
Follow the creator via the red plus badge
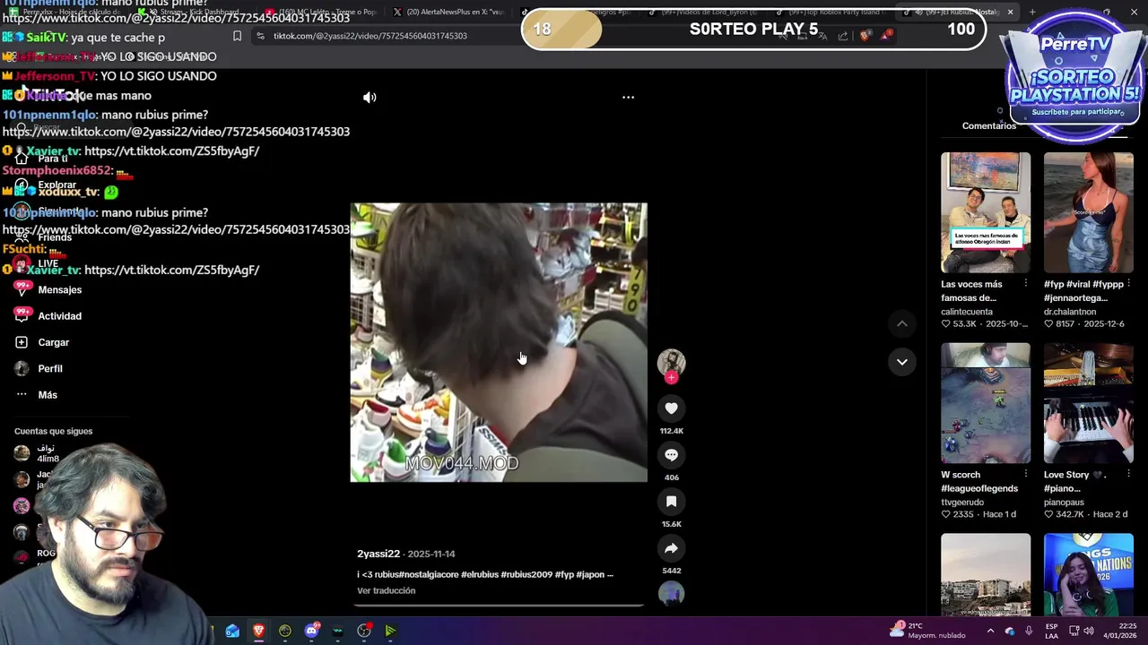[x=671, y=377]
